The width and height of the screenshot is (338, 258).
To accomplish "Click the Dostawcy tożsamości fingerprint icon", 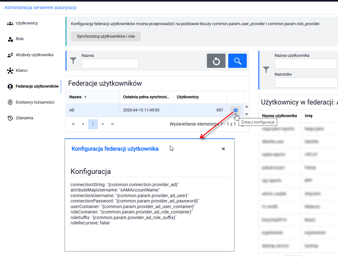I will pos(10,102).
